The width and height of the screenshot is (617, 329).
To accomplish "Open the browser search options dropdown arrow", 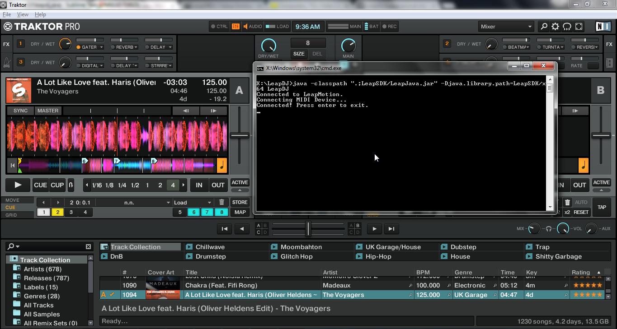I will coord(18,247).
